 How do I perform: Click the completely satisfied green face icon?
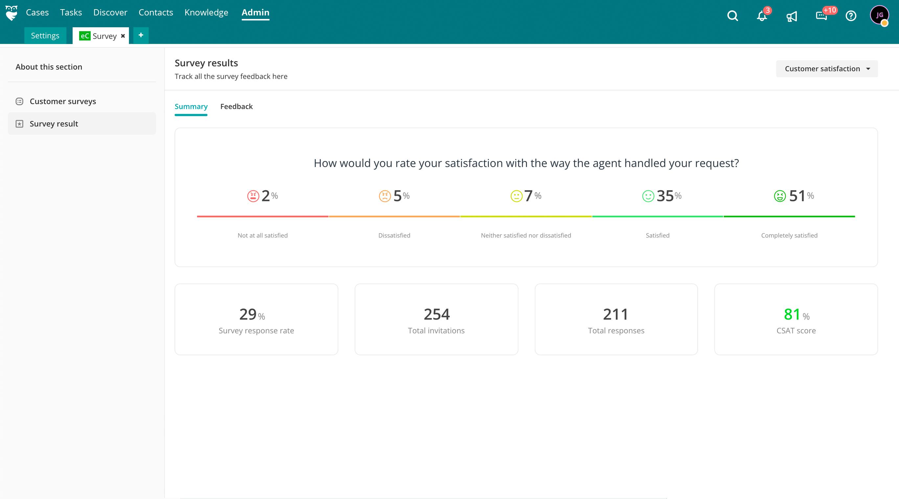780,196
